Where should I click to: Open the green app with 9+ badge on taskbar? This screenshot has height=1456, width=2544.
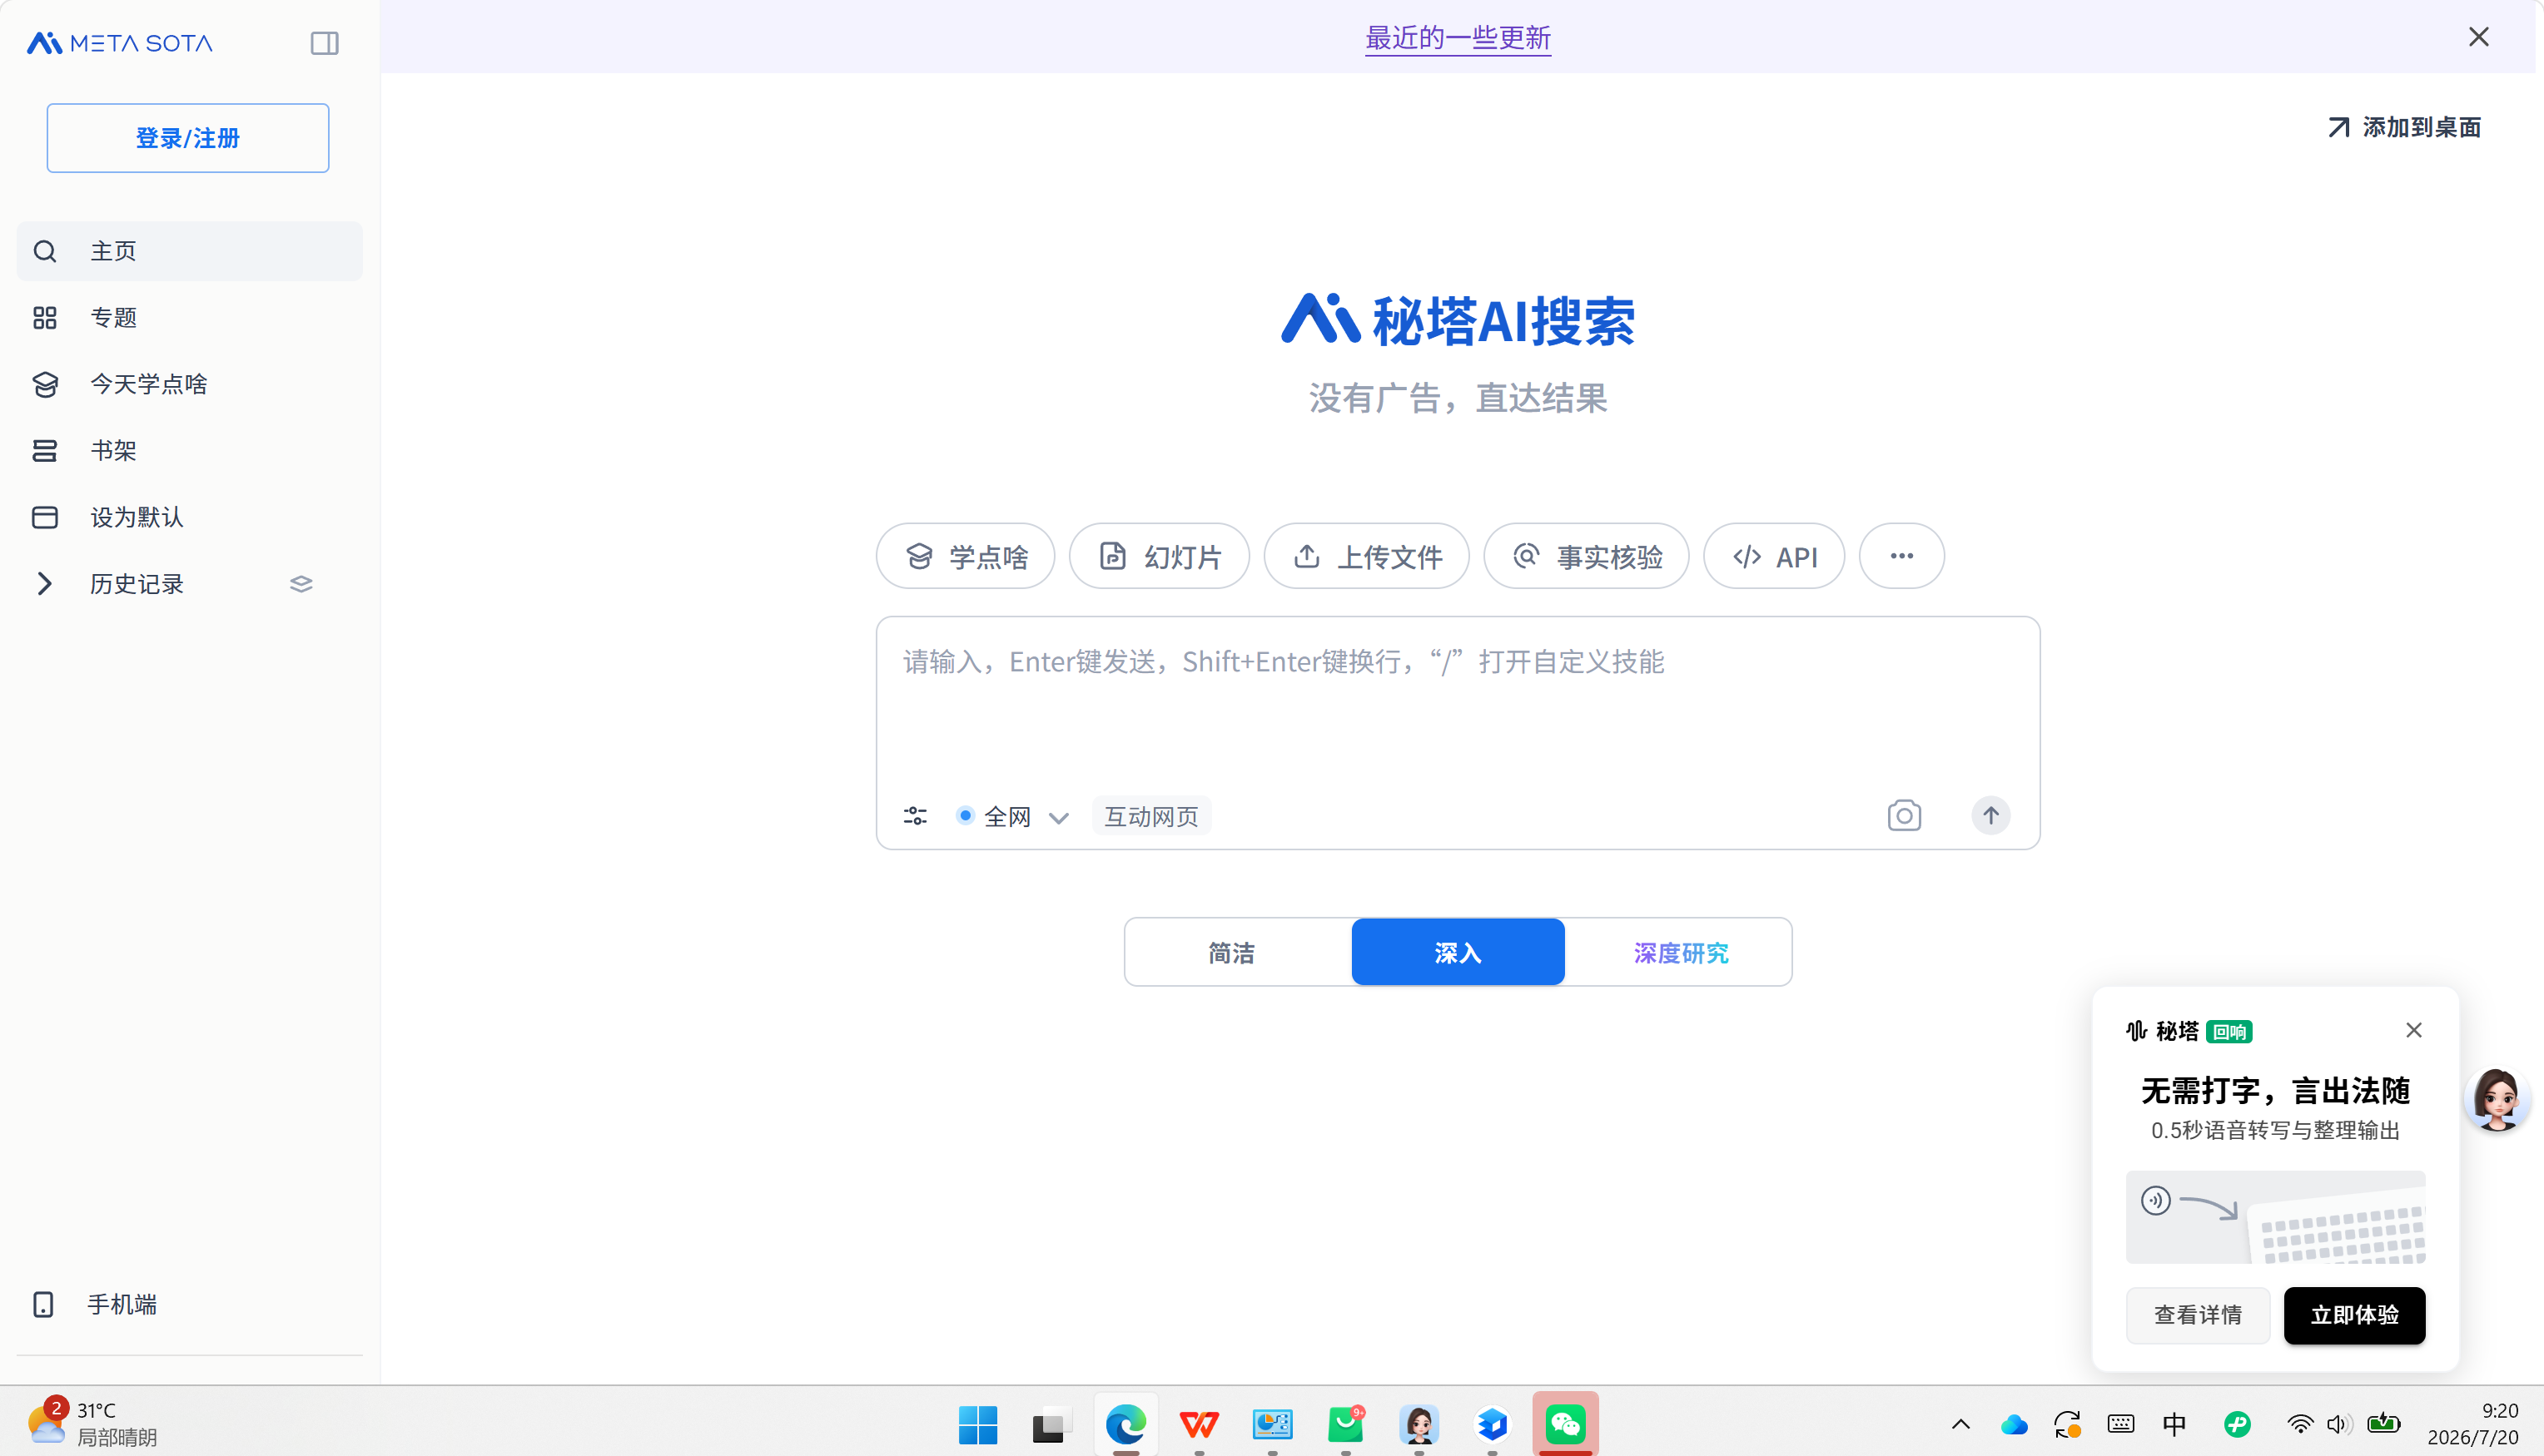[1345, 1424]
